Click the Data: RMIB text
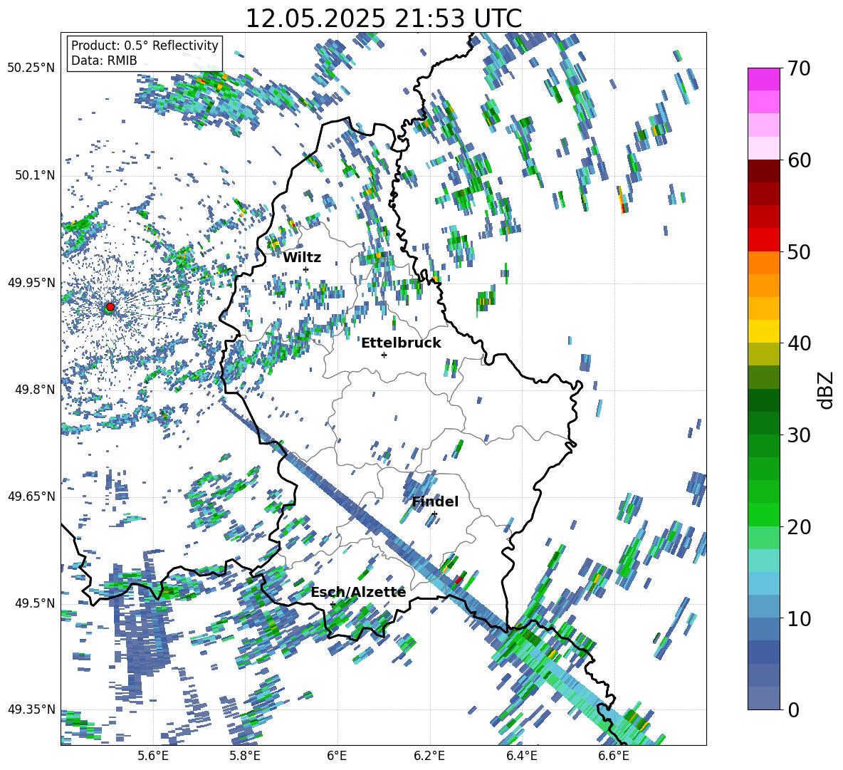The height and width of the screenshot is (770, 843). pyautogui.click(x=104, y=61)
